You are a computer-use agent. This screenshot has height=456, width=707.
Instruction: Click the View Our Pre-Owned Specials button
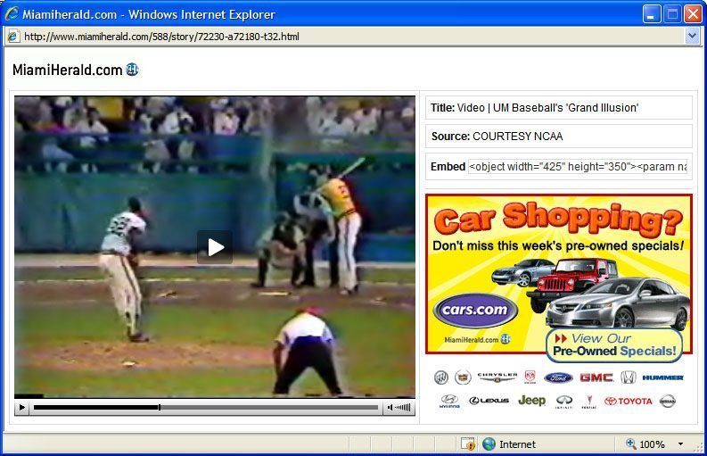(x=614, y=344)
